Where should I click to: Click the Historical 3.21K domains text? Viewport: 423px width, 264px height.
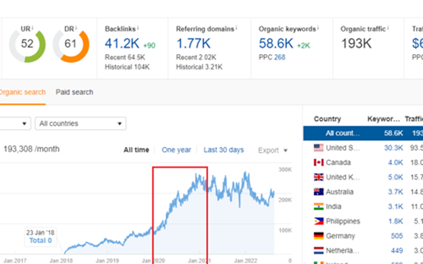coord(200,67)
